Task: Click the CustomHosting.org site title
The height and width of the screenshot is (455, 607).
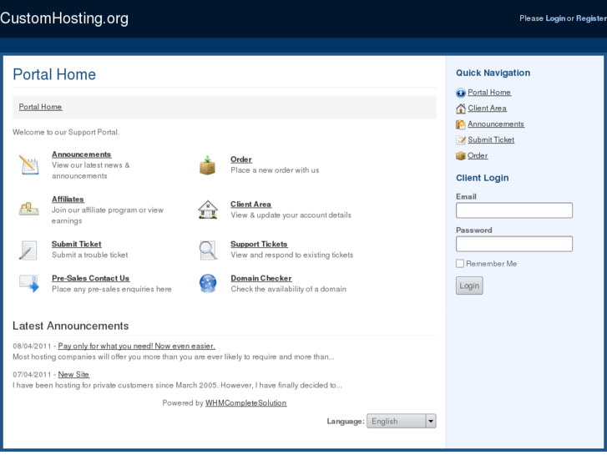Action: (64, 18)
